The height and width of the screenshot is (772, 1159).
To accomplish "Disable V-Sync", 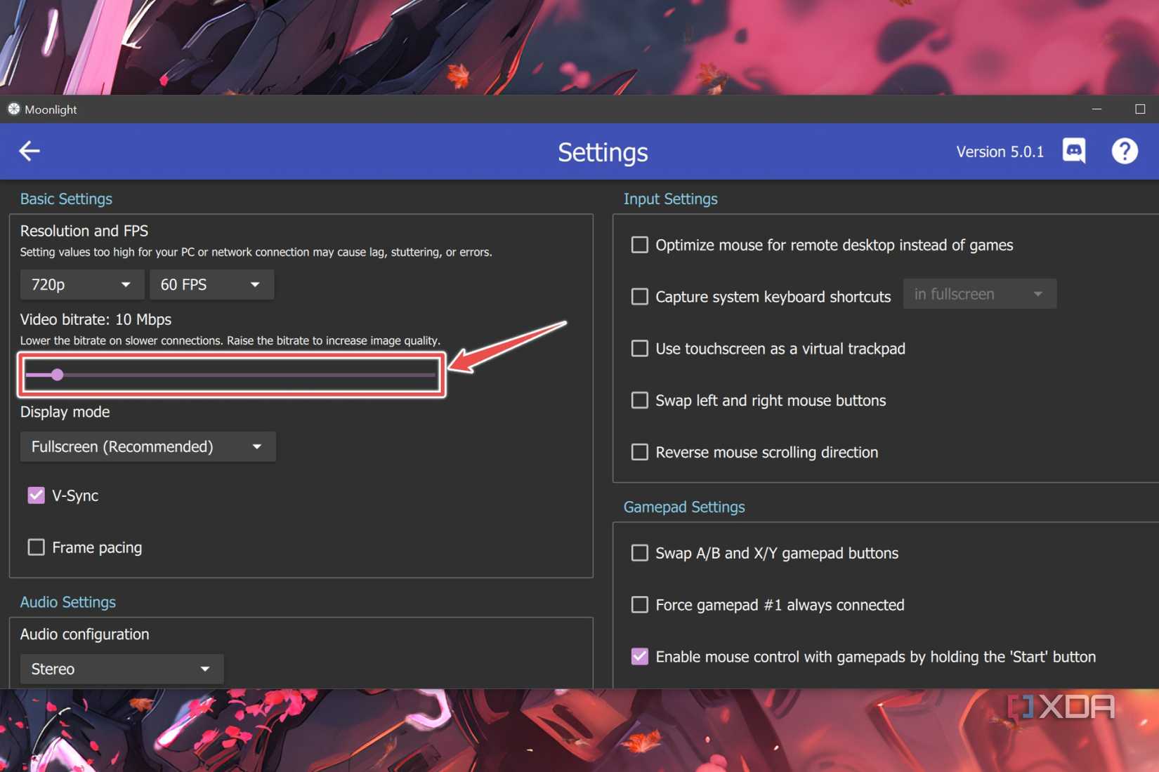I will 36,495.
